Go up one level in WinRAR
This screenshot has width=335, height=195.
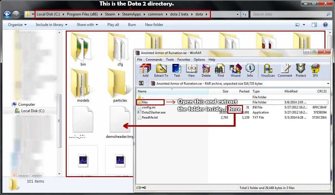(141, 83)
